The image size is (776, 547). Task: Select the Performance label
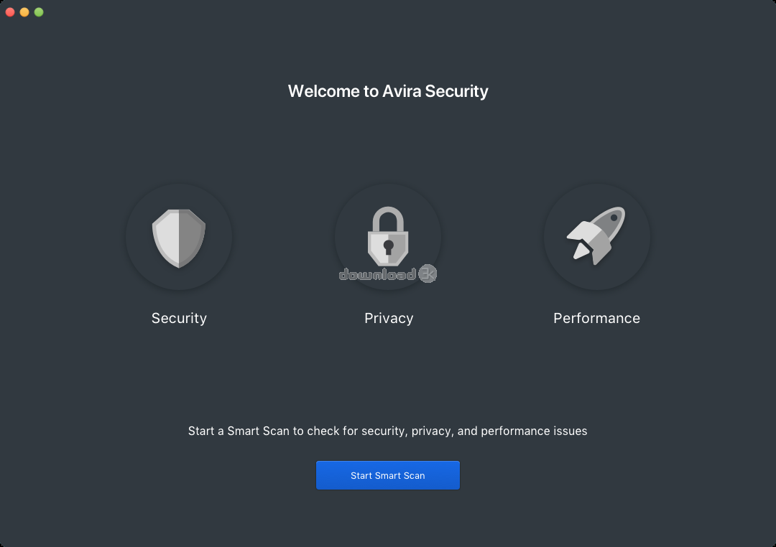[x=596, y=318]
